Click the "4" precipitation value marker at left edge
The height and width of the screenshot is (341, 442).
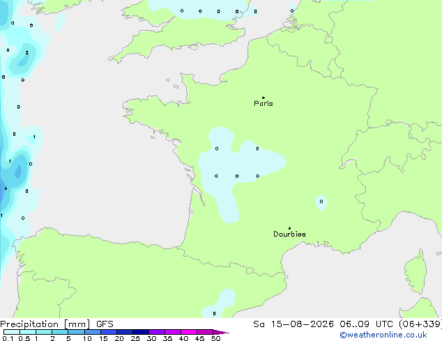tap(6, 188)
